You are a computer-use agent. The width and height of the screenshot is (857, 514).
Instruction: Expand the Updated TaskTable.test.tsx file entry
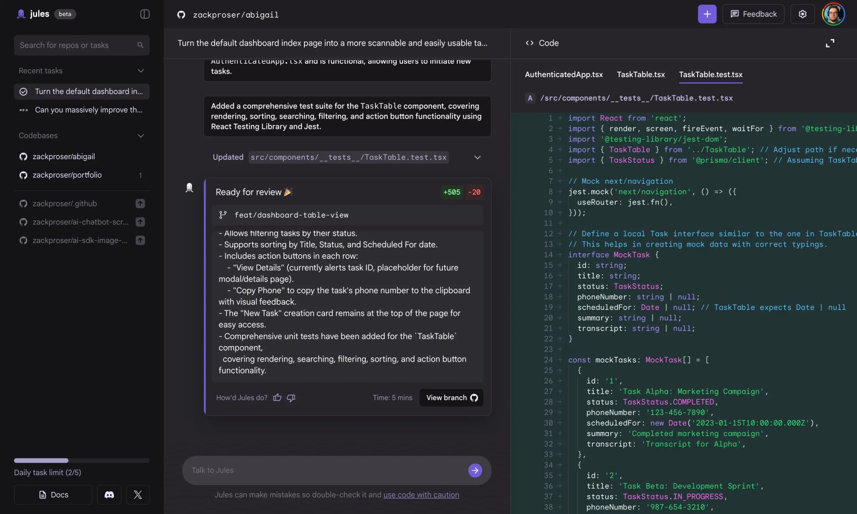point(477,157)
